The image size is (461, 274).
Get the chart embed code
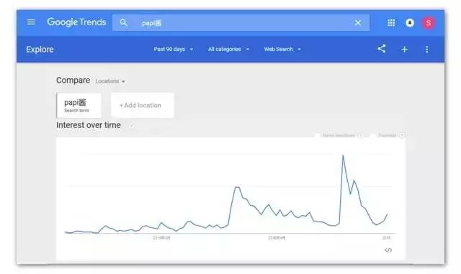click(x=388, y=250)
